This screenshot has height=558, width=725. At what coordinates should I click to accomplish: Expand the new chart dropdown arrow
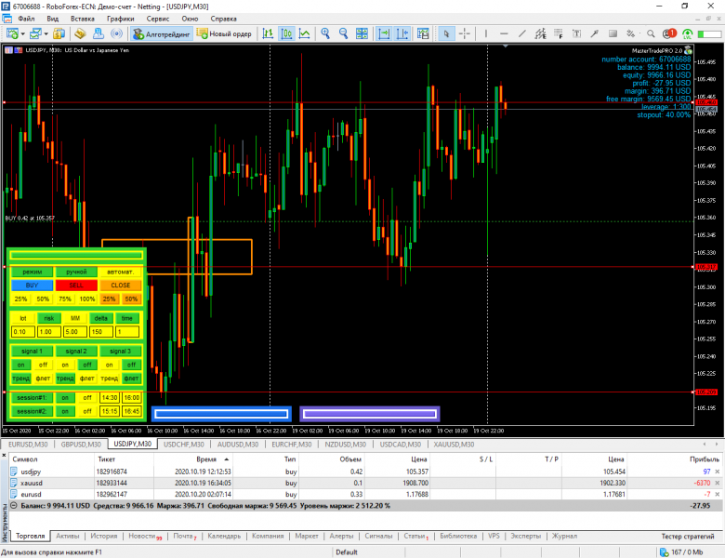click(22, 33)
